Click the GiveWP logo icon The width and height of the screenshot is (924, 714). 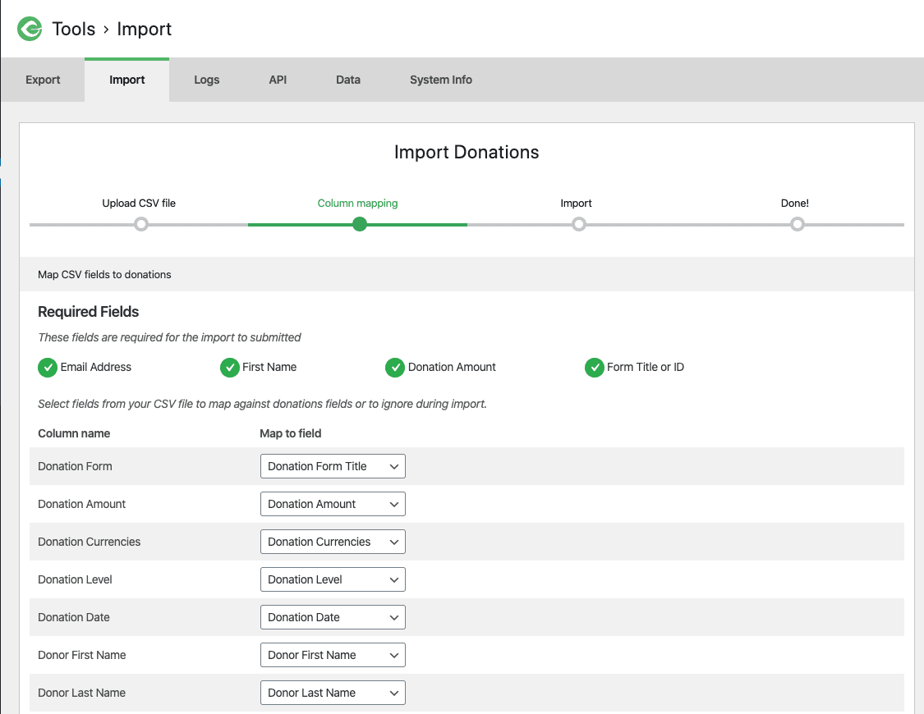pyautogui.click(x=30, y=29)
